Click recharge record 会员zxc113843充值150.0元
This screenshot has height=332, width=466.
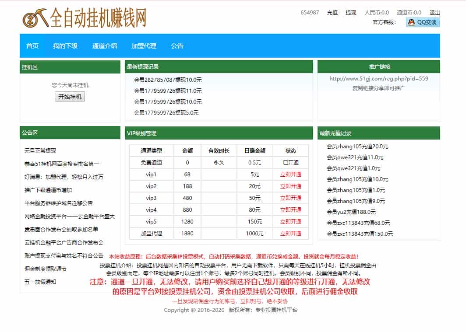pyautogui.click(x=360, y=234)
